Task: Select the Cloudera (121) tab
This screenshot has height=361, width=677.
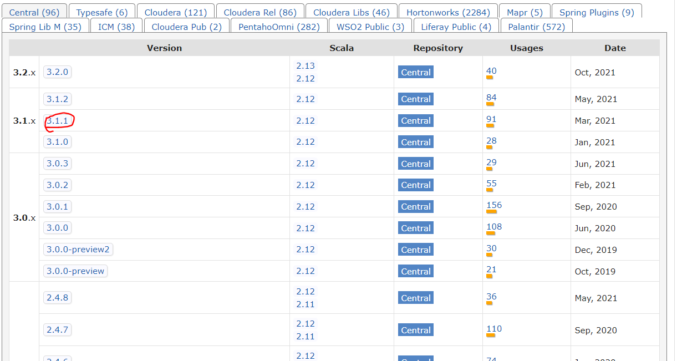Action: click(x=175, y=12)
